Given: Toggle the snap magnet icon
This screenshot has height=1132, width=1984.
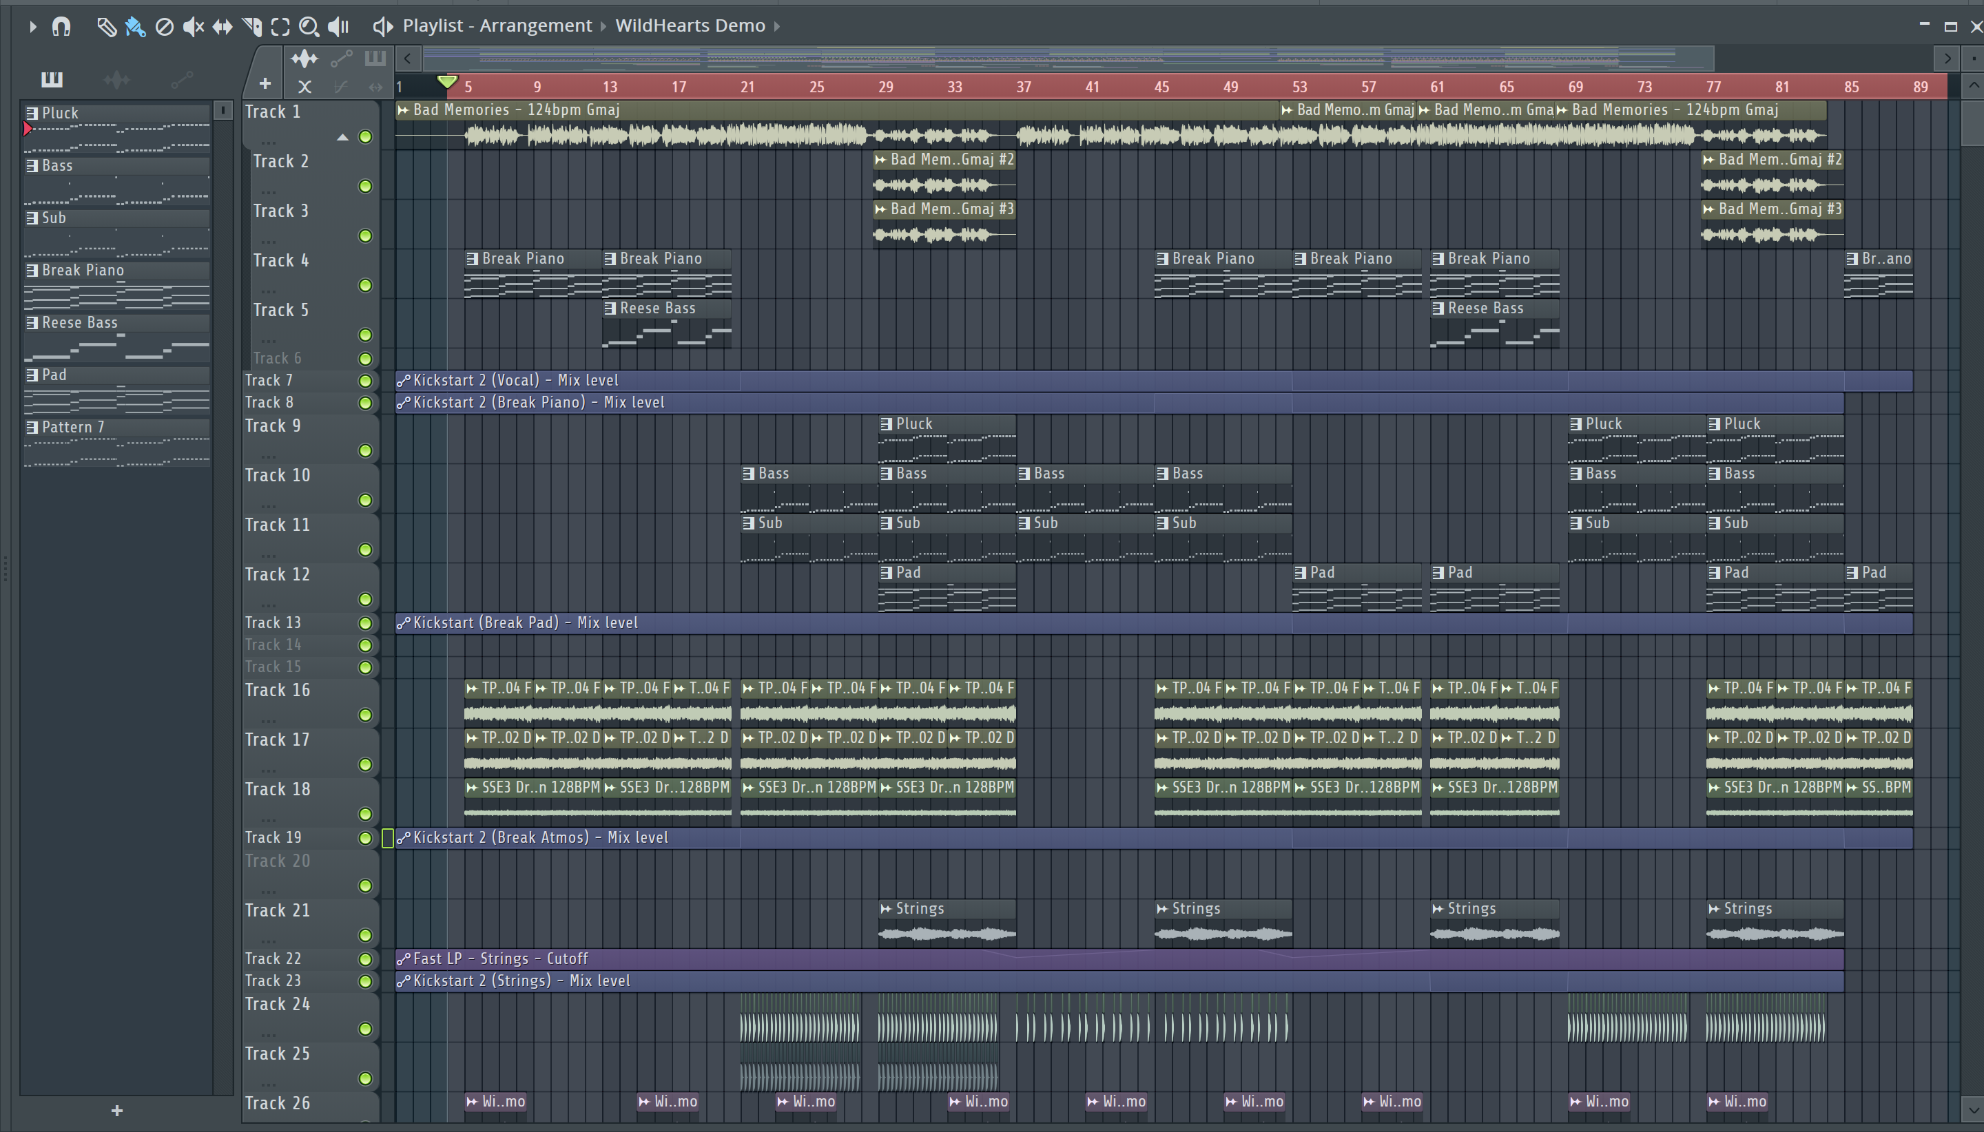Looking at the screenshot, I should (x=61, y=26).
